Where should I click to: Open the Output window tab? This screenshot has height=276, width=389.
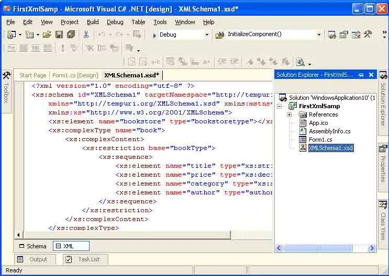pos(35,259)
